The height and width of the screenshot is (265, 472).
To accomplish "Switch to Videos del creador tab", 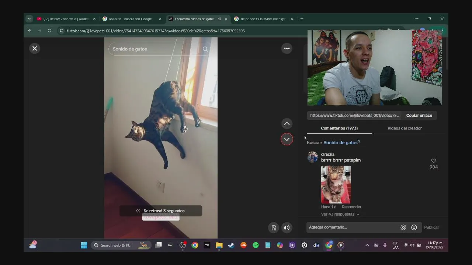I will 405,128.
